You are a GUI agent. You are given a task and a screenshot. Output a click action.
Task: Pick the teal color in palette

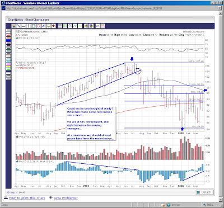8,51
